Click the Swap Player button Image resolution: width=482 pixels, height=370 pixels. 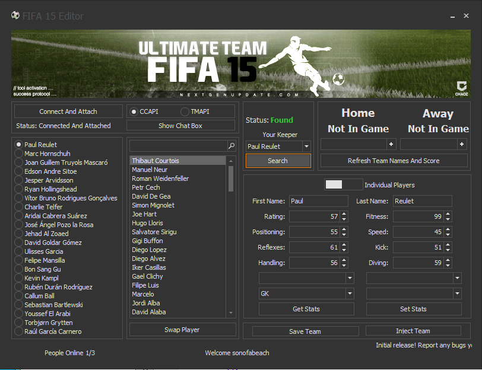tap(182, 330)
